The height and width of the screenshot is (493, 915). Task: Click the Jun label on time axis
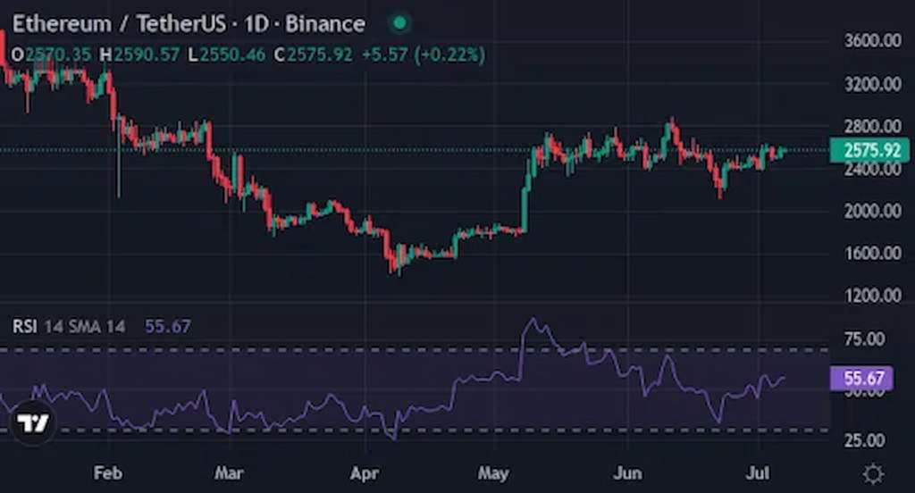[x=627, y=472]
